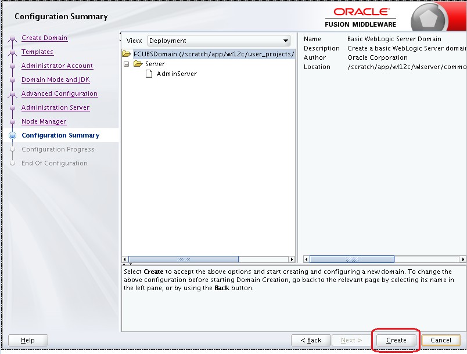Screen dimensions: 467x354
Task: Click details pane scrollbar left arrow
Action: tap(306, 259)
